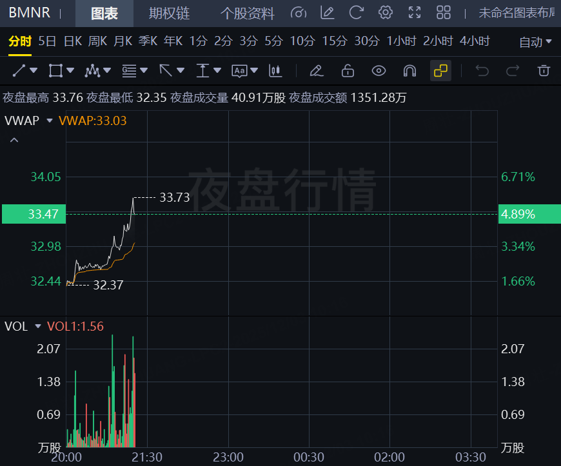Click the 33.47 current price label
The height and width of the screenshot is (466, 561).
pos(34,214)
